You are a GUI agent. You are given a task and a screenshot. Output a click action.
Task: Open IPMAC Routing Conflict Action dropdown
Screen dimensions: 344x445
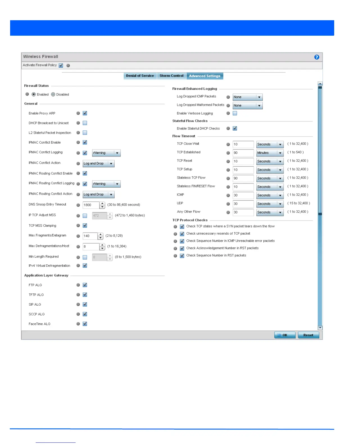(x=99, y=194)
